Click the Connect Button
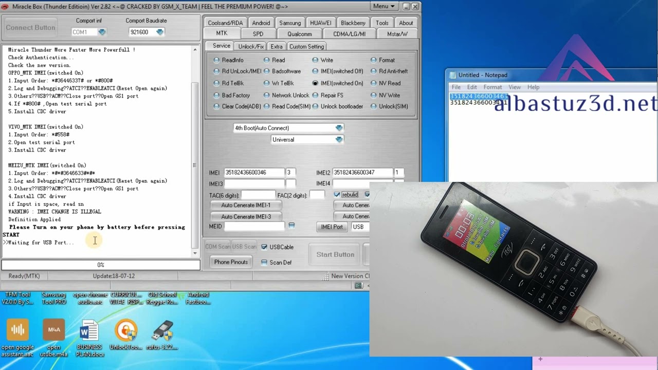The image size is (658, 370). (x=30, y=27)
